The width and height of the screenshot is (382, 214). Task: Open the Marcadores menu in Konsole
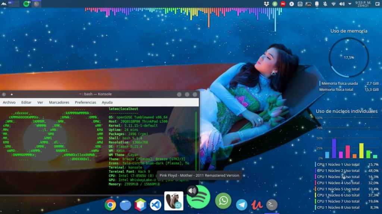59,102
